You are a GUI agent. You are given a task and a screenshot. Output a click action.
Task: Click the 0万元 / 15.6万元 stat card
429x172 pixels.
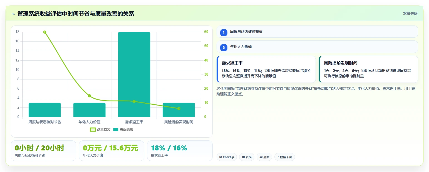coord(111,151)
